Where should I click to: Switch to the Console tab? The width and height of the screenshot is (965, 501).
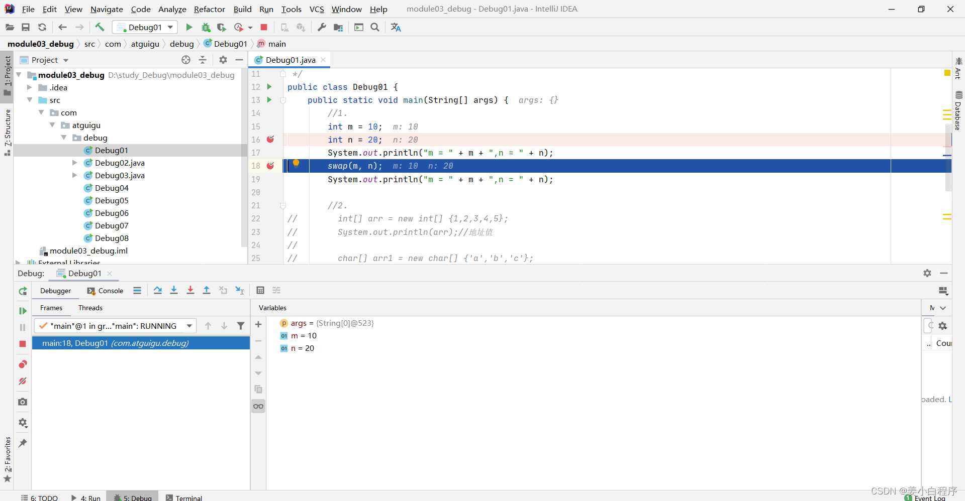tap(105, 291)
